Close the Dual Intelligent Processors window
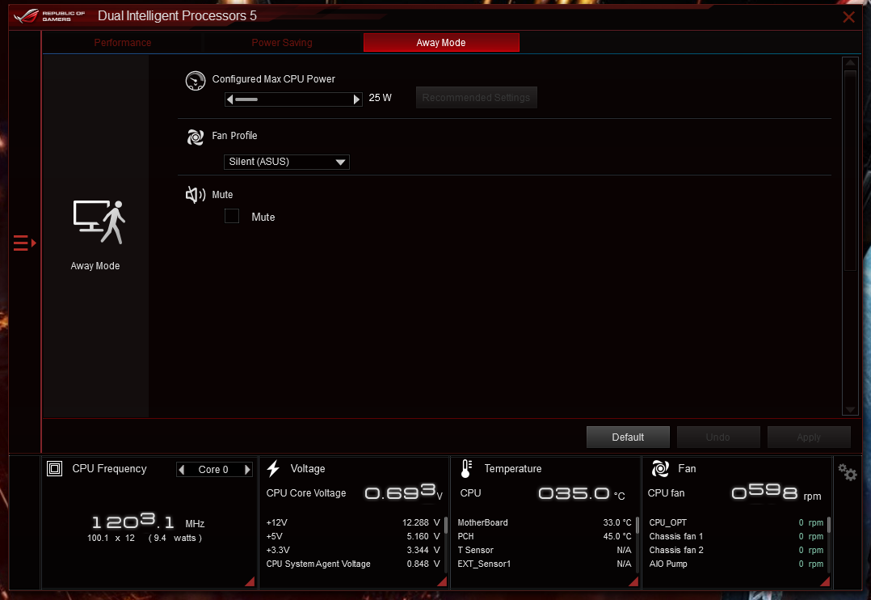Image resolution: width=871 pixels, height=600 pixels. (848, 17)
